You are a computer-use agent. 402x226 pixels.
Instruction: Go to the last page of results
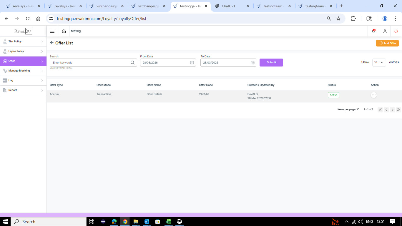coord(398,110)
